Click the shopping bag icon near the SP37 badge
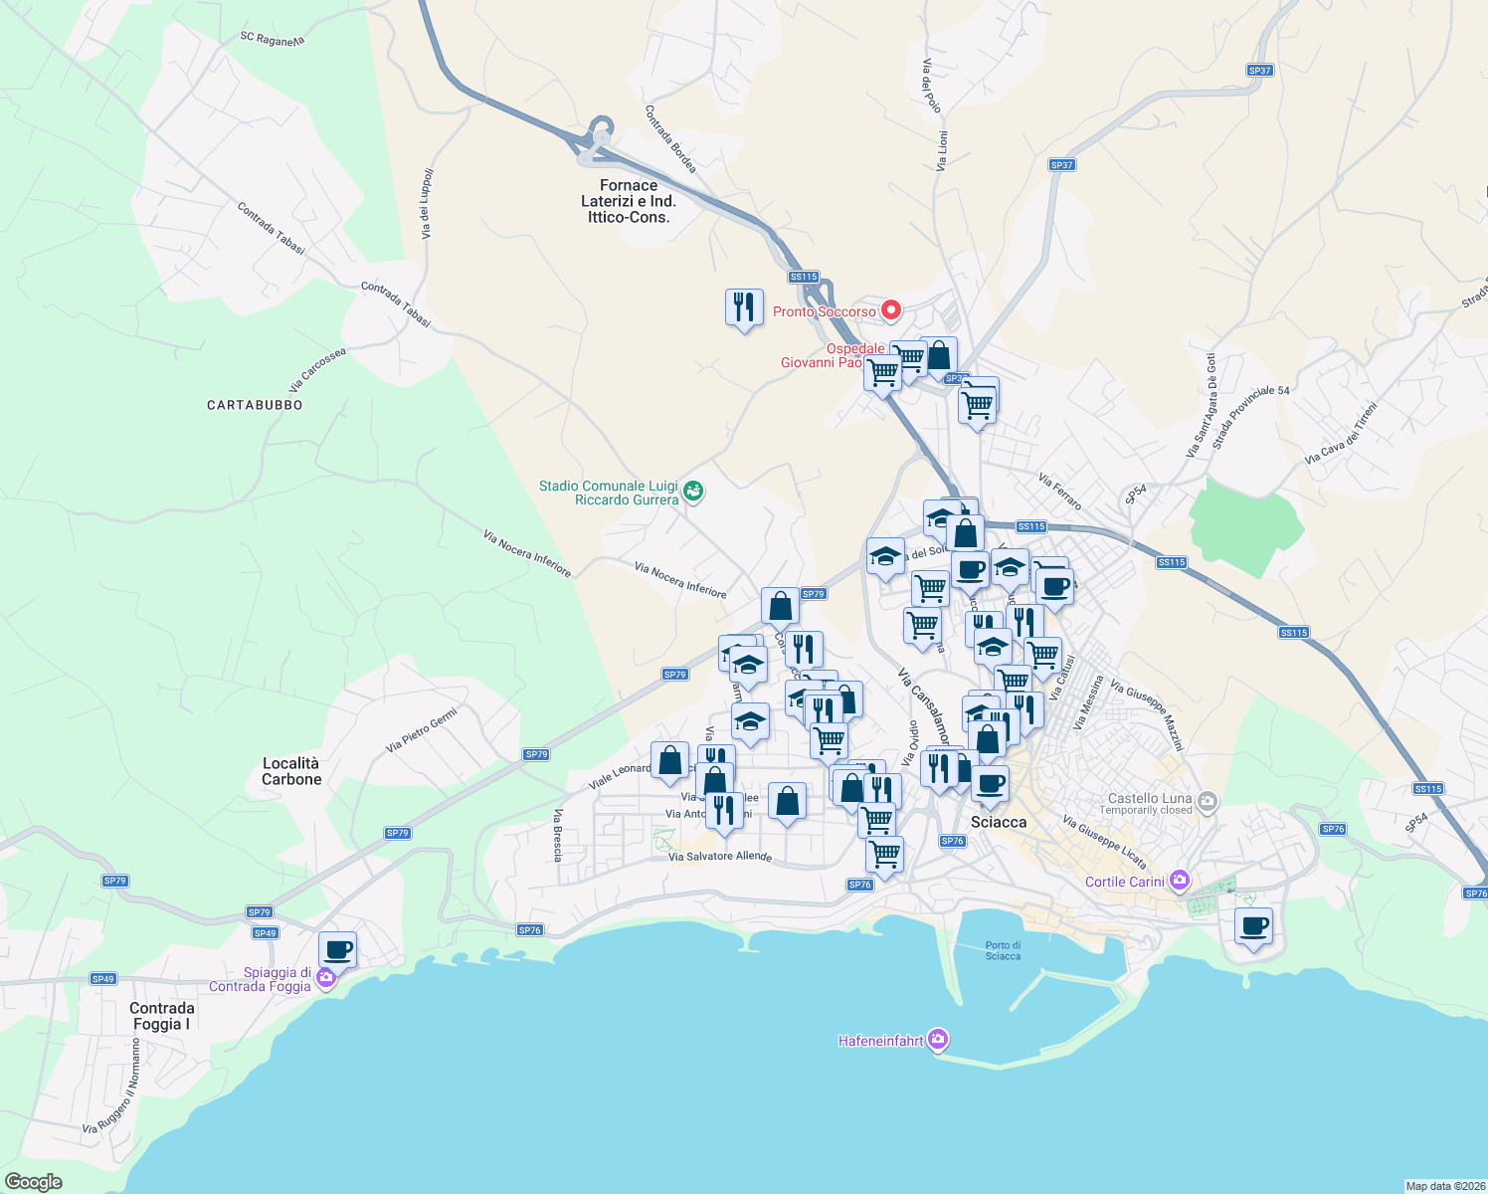 [939, 355]
